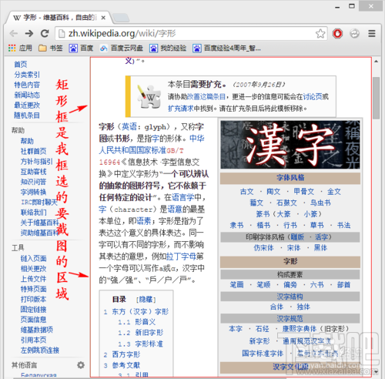Open the 随机条目 sidebar link
This screenshot has height=379, width=385.
point(27,116)
